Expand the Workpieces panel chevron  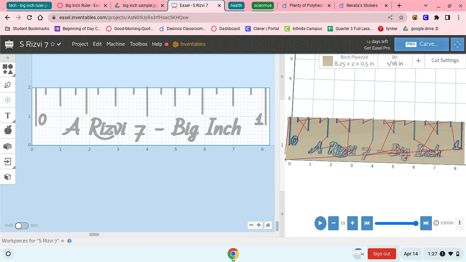[x=63, y=241]
